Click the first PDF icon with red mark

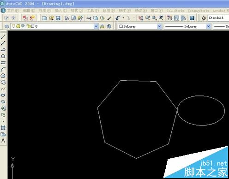point(25,18)
